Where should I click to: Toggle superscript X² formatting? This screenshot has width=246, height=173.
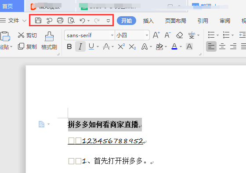click(x=121, y=46)
